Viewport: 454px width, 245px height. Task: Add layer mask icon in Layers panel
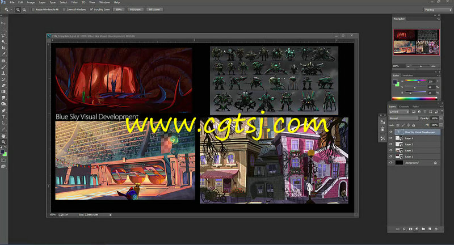[x=410, y=229]
